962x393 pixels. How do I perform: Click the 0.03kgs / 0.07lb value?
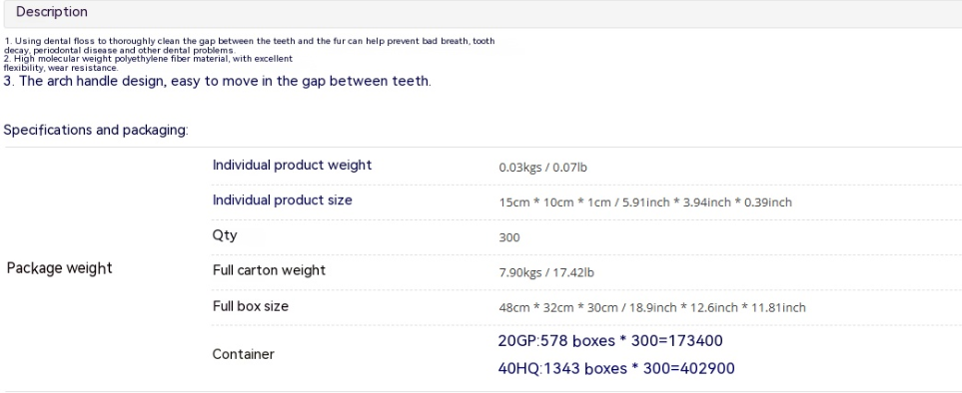tap(543, 168)
